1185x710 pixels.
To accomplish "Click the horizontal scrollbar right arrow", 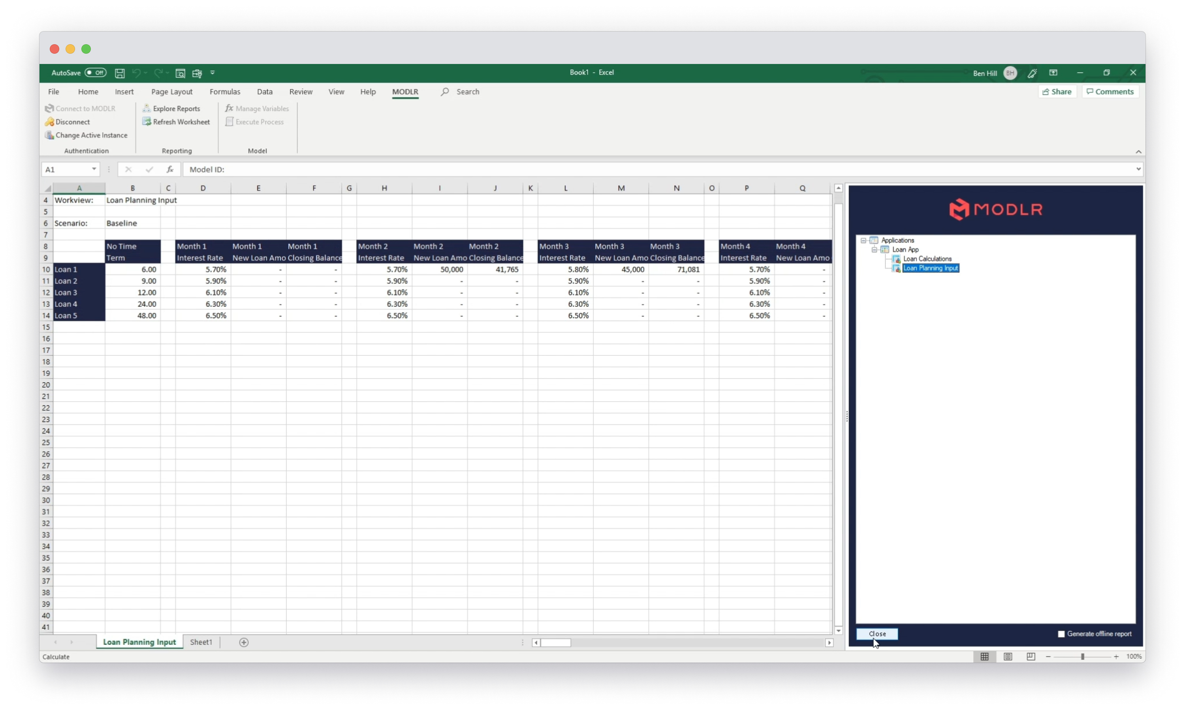I will 829,642.
